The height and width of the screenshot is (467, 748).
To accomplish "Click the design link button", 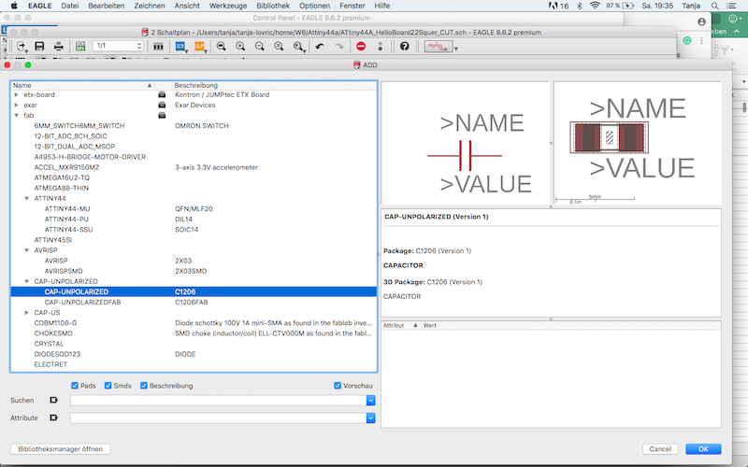I will (439, 46).
